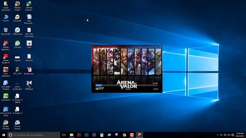Image resolution: width=246 pixels, height=138 pixels.
Task: Minimize the Tencent Gaming Buddy installer window
Action: (x=156, y=47)
